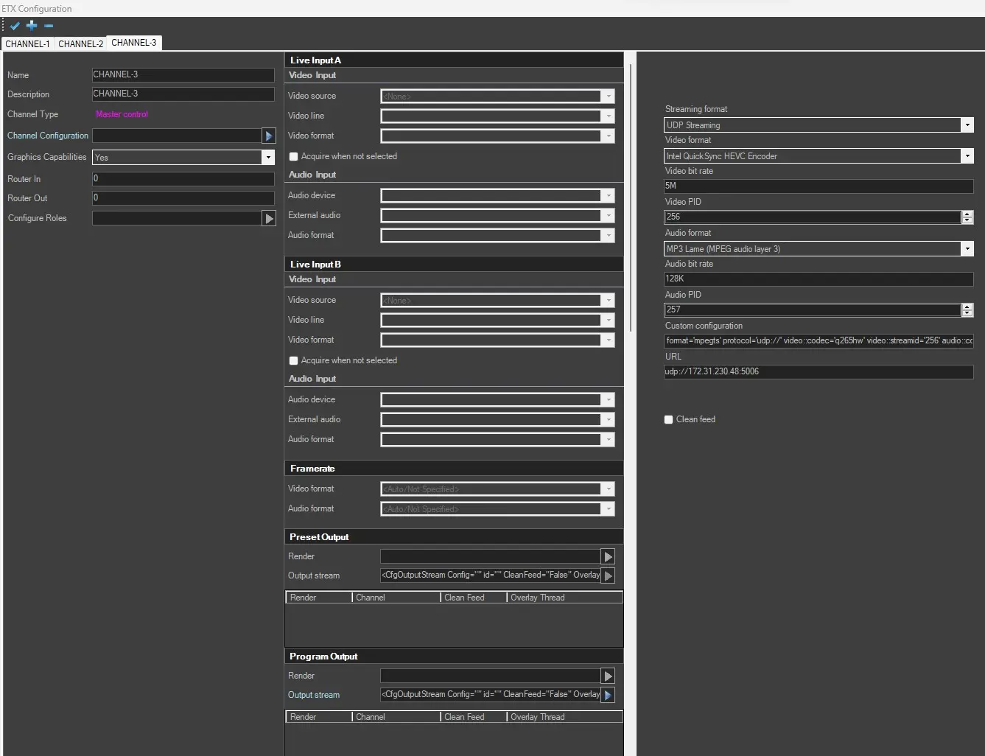985x756 pixels.
Task: Click Preset Output Render arrow button
Action: (608, 556)
